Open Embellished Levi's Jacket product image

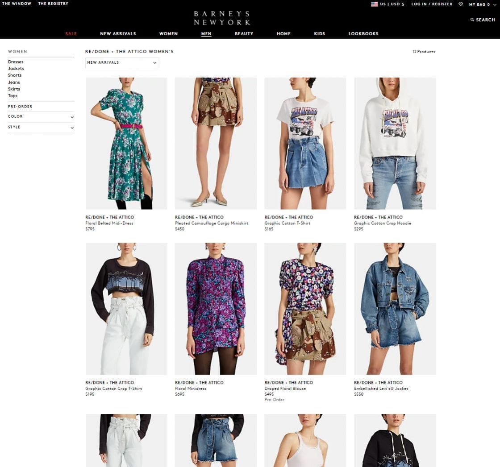[395, 309]
